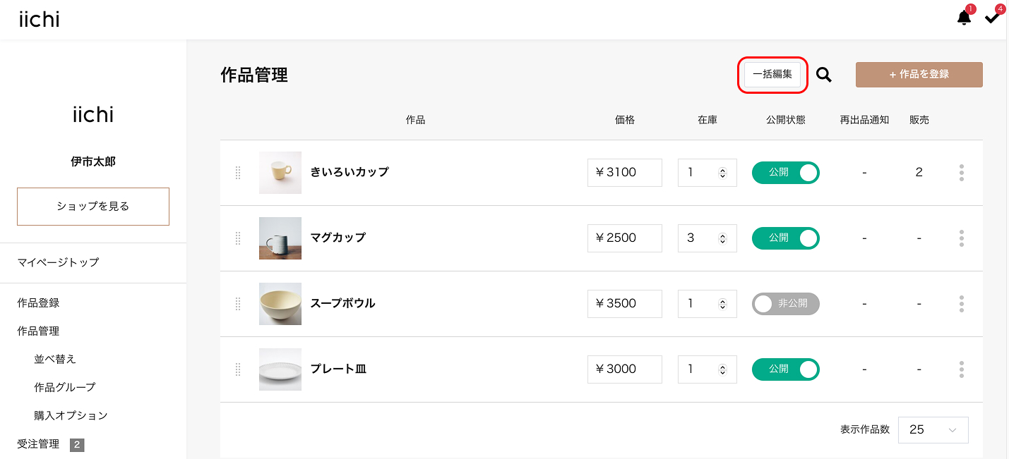Open the 表示作品数 dropdown showing 25
The image size is (1009, 459).
pyautogui.click(x=933, y=429)
